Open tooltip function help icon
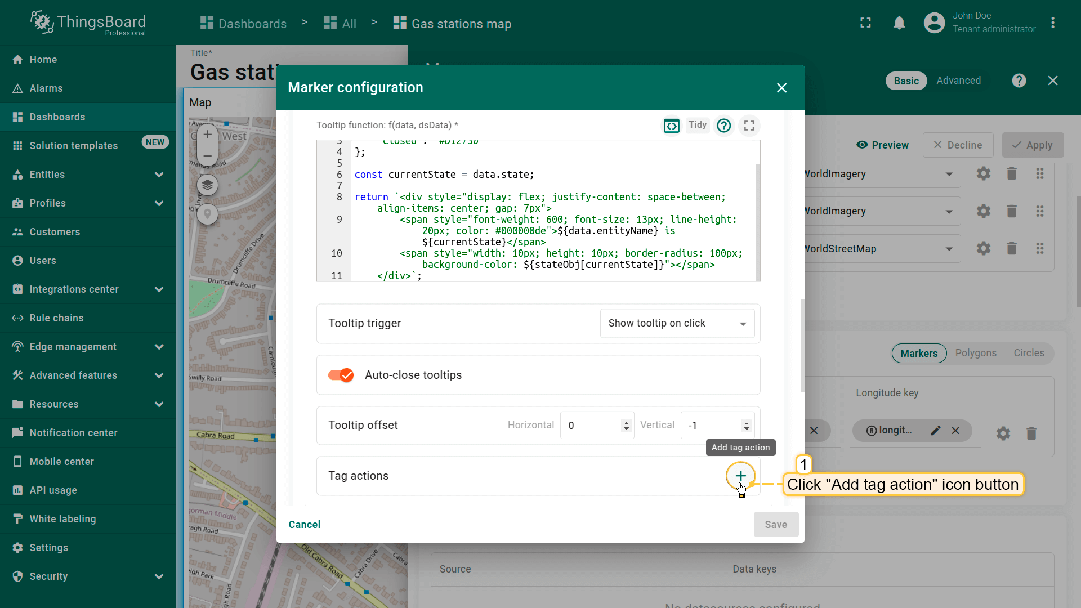Image resolution: width=1081 pixels, height=608 pixels. coord(723,126)
